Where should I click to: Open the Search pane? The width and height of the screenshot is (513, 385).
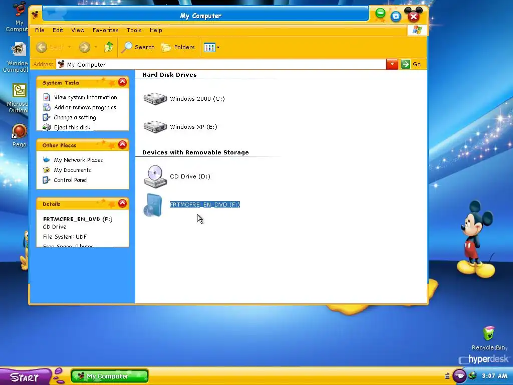tap(138, 47)
